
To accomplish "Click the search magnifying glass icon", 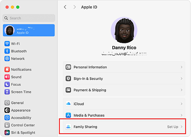I will (x=6, y=18).
